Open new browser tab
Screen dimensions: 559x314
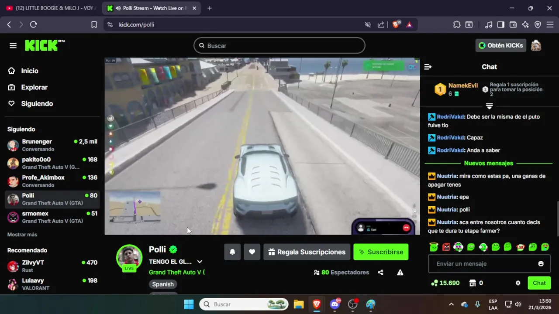point(209,8)
